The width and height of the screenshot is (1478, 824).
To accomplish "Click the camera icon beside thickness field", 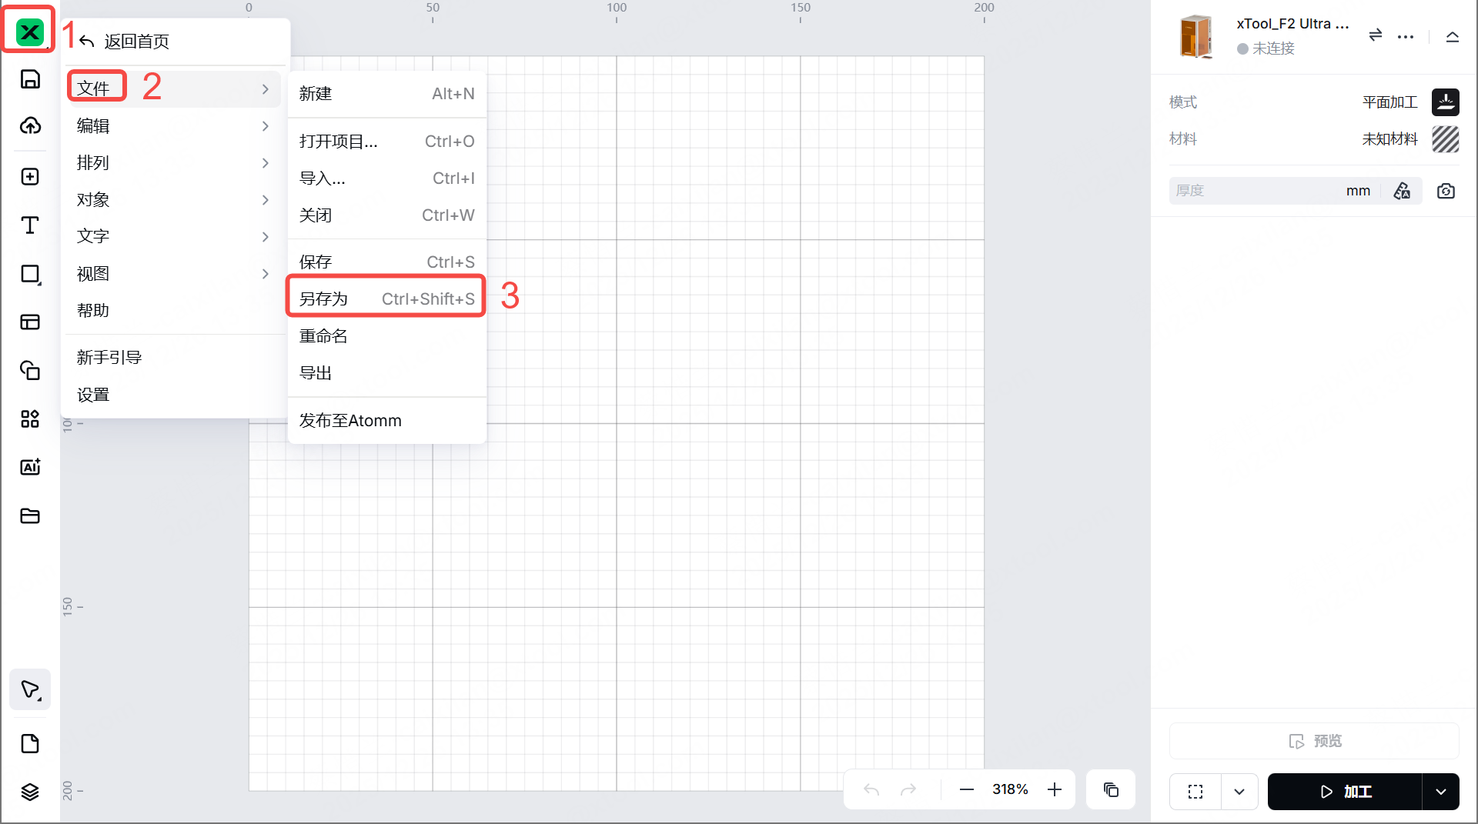I will [x=1446, y=191].
